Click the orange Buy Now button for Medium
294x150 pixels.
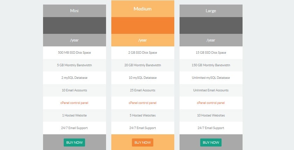[x=142, y=142]
